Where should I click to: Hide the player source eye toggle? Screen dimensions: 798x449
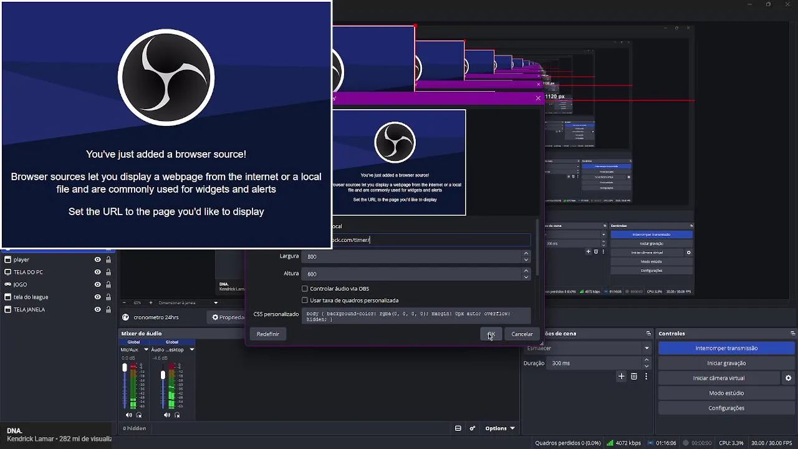[x=98, y=259]
